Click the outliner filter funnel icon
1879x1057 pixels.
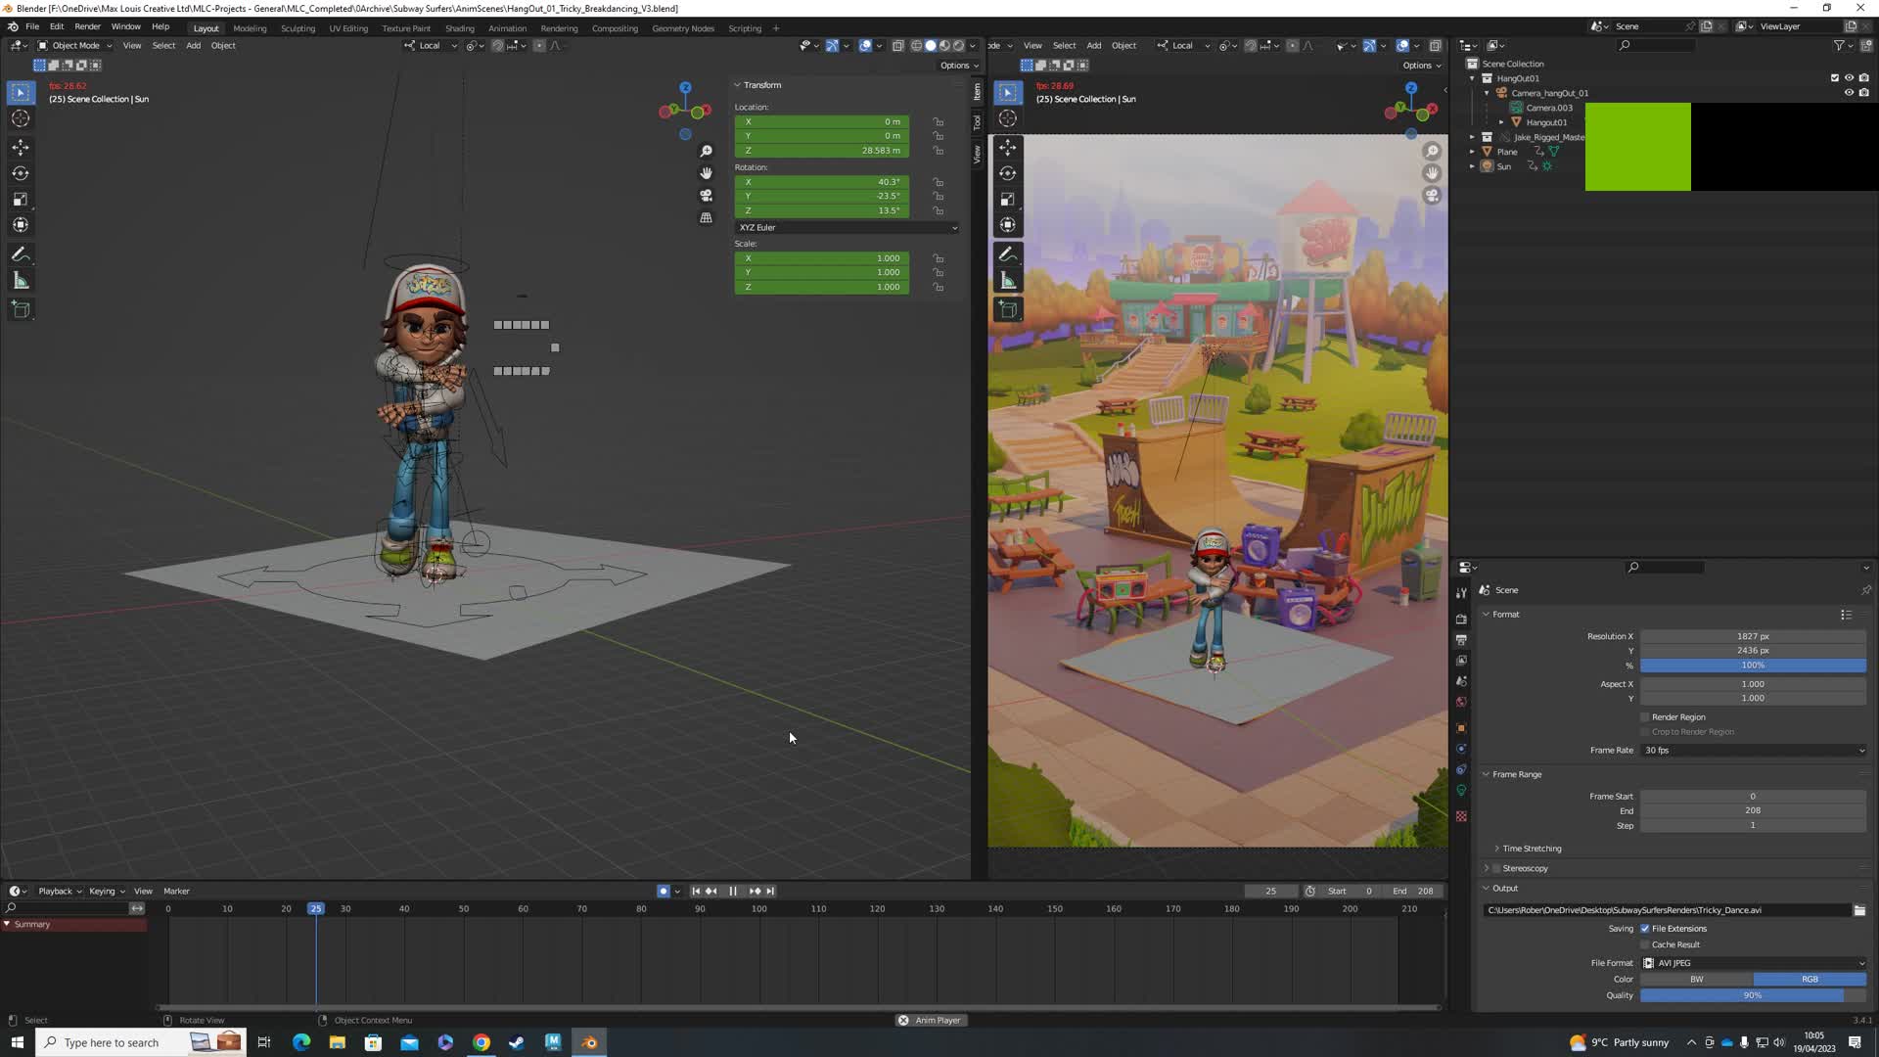coord(1839,45)
